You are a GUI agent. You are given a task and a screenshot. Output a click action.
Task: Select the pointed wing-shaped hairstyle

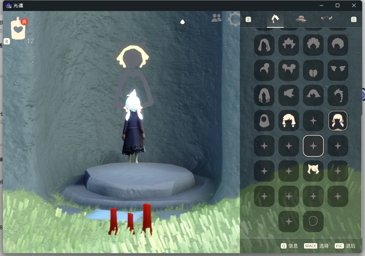338,70
